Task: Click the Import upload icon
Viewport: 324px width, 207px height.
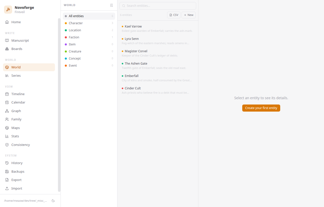Action: (x=7, y=189)
